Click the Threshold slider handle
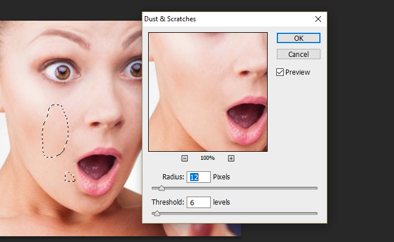 [x=157, y=214]
